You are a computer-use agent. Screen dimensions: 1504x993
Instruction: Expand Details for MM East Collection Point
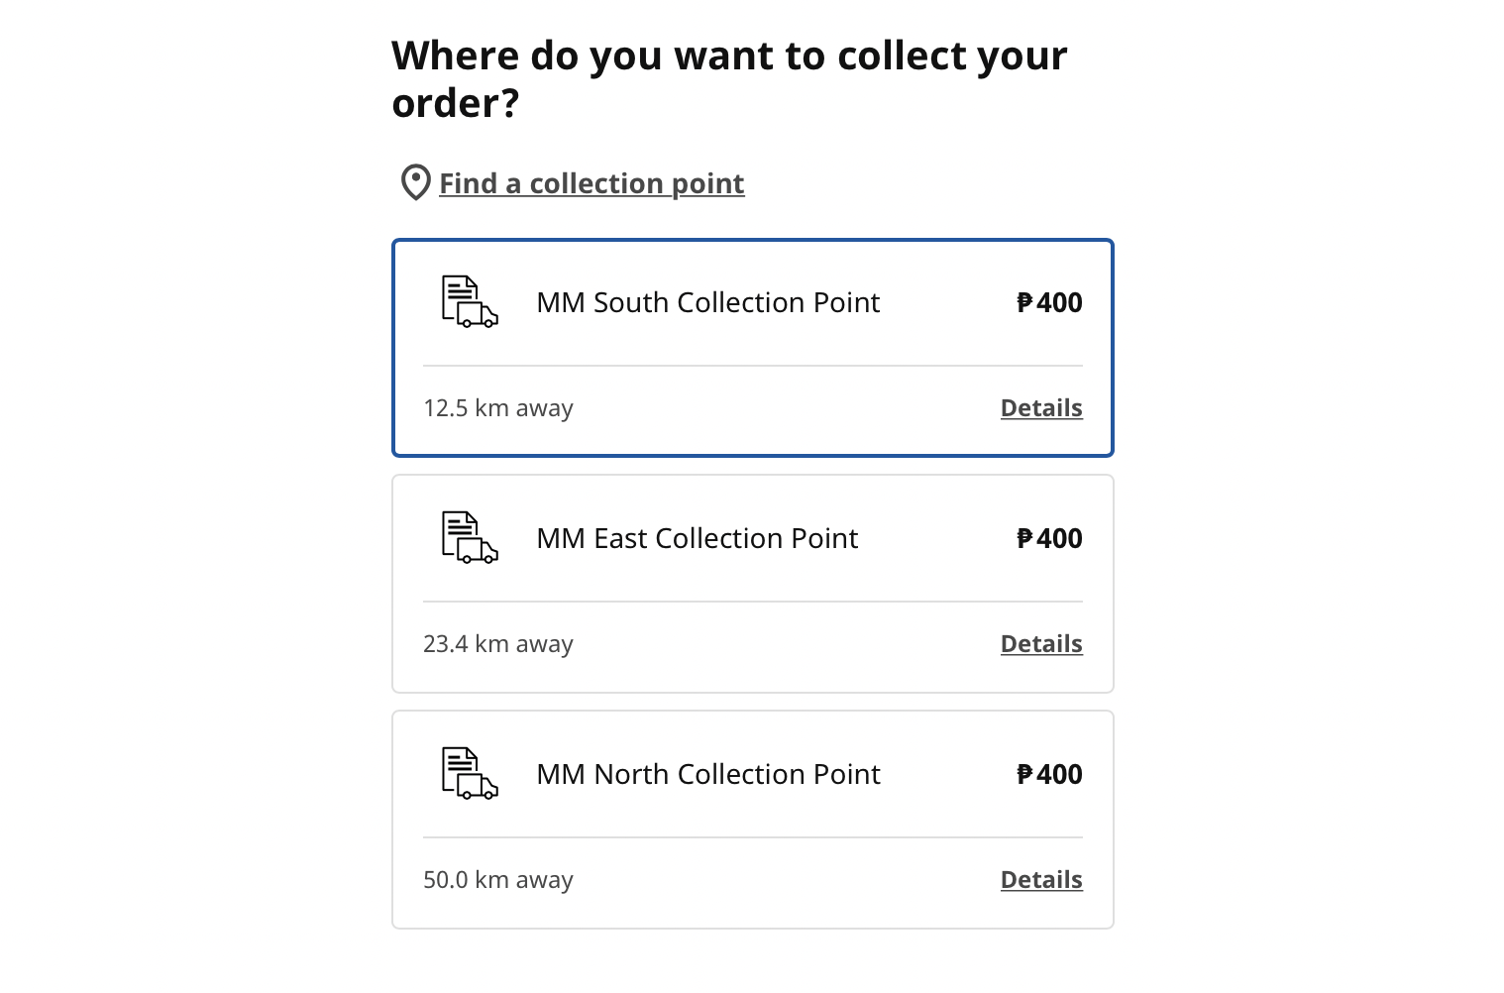click(x=1041, y=644)
